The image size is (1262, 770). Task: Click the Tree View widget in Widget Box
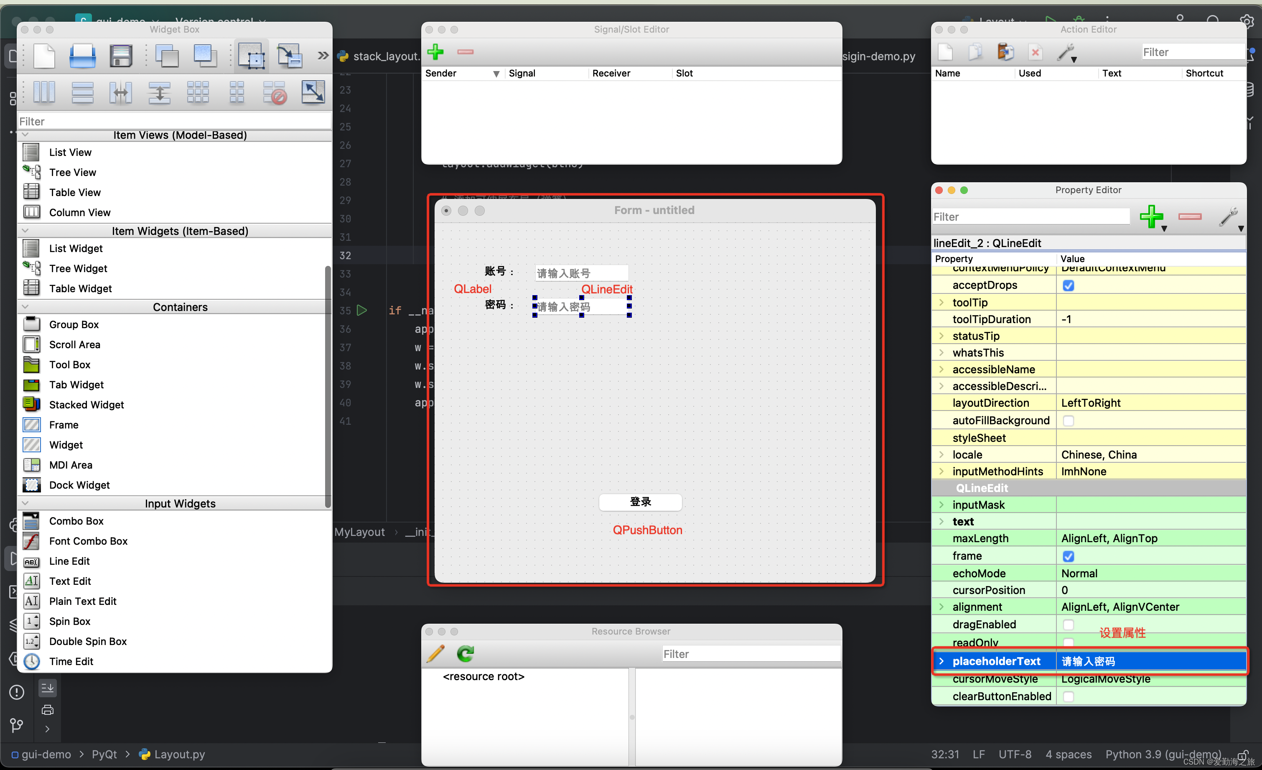pos(72,172)
